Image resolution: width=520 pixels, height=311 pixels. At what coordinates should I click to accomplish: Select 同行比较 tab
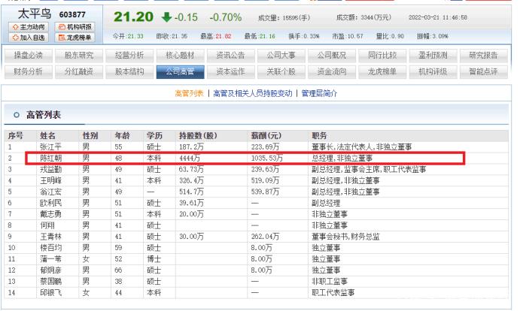point(382,56)
